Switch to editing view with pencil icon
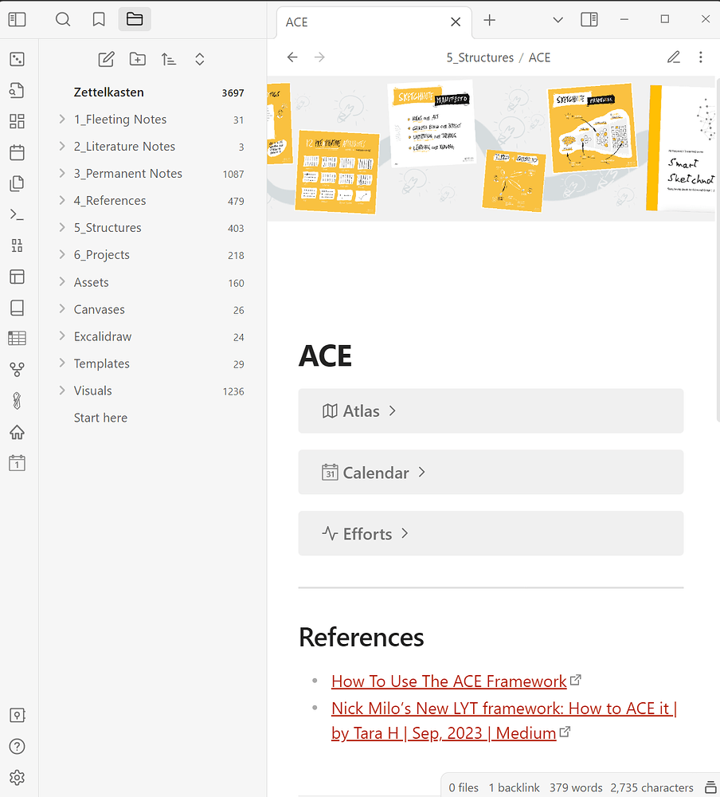The width and height of the screenshot is (720, 797). [674, 57]
